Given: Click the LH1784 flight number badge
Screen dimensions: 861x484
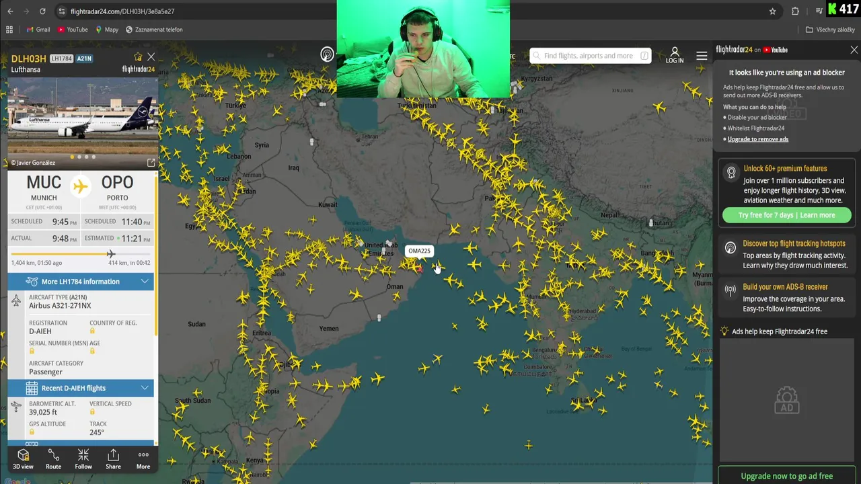Looking at the screenshot, I should (61, 59).
